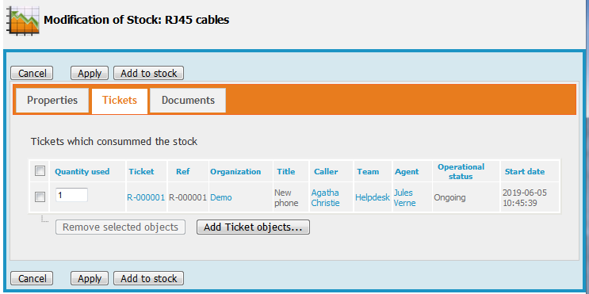Select the Tickets tab

(x=120, y=101)
